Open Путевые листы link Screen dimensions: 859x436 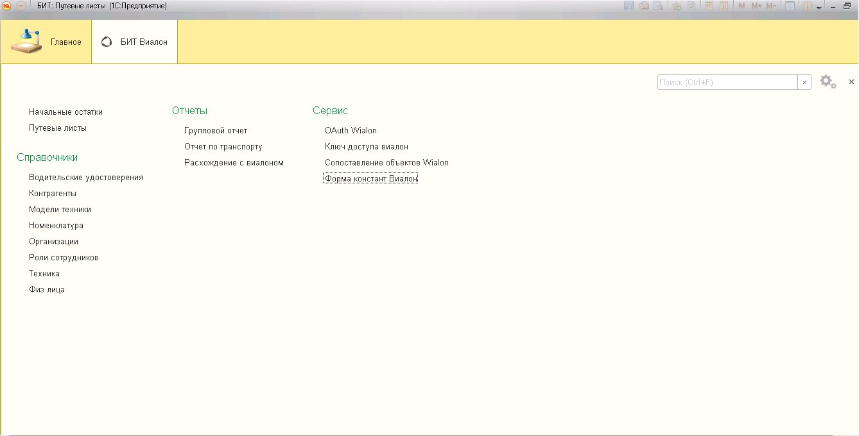pyautogui.click(x=58, y=128)
